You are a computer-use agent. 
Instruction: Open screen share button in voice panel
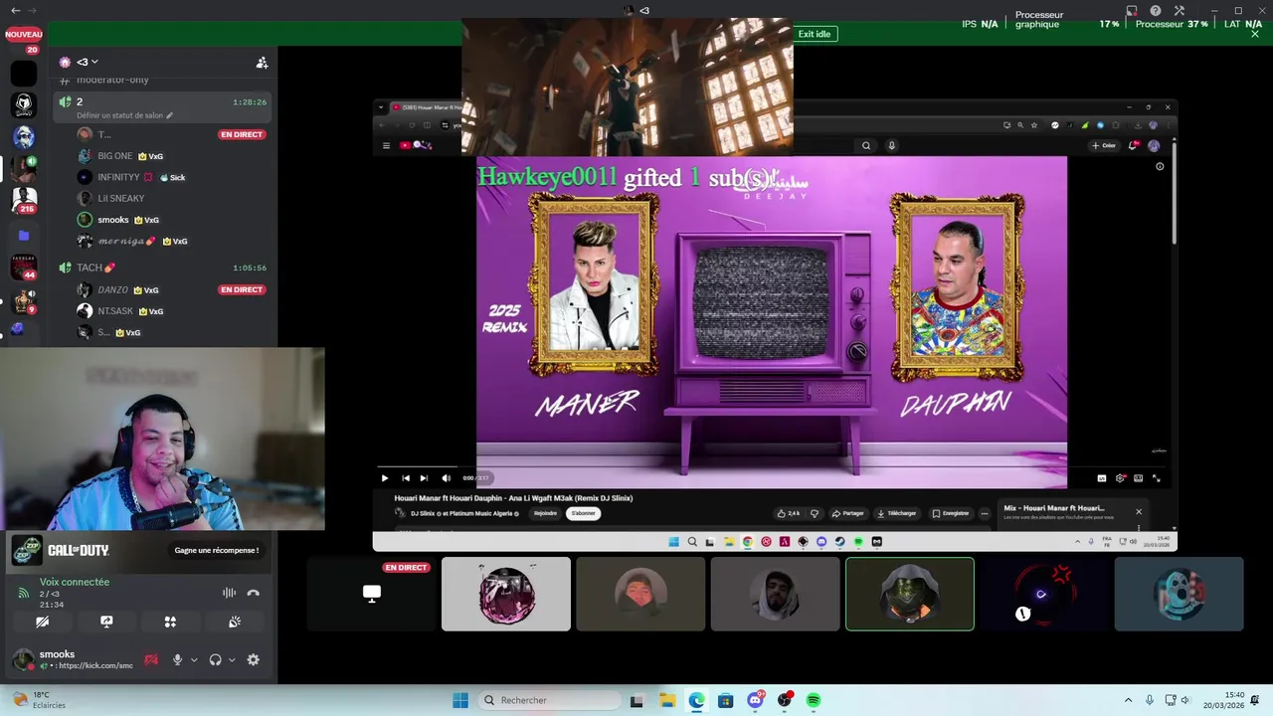[x=106, y=622]
